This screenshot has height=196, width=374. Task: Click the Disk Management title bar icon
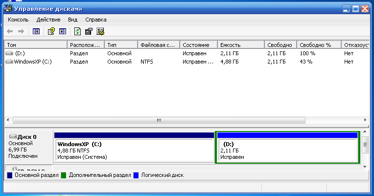pos(8,9)
